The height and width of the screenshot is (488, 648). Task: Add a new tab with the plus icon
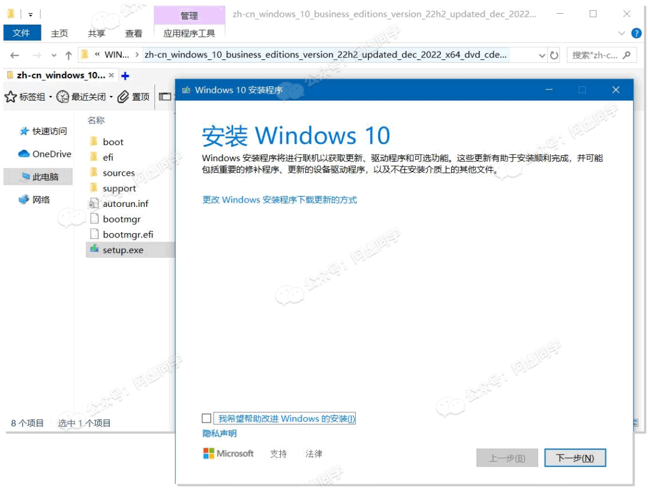(125, 76)
